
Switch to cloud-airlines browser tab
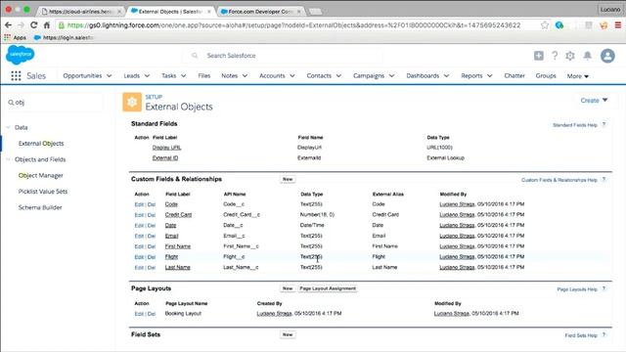[81, 12]
